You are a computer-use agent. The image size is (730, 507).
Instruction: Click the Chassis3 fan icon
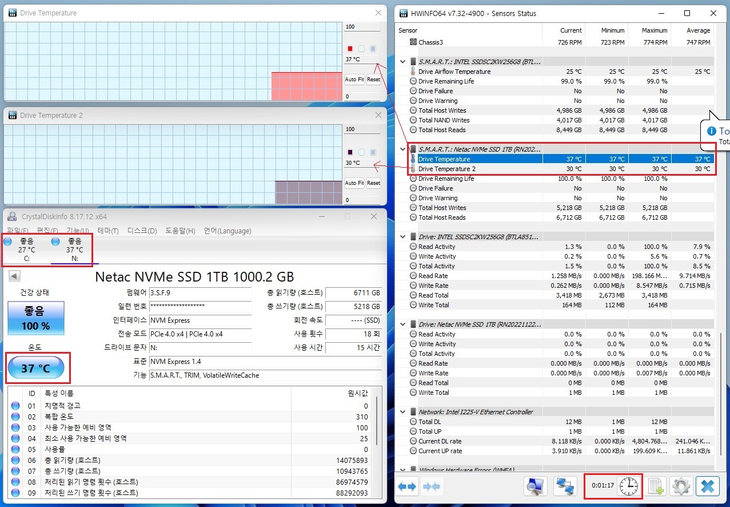coord(413,42)
